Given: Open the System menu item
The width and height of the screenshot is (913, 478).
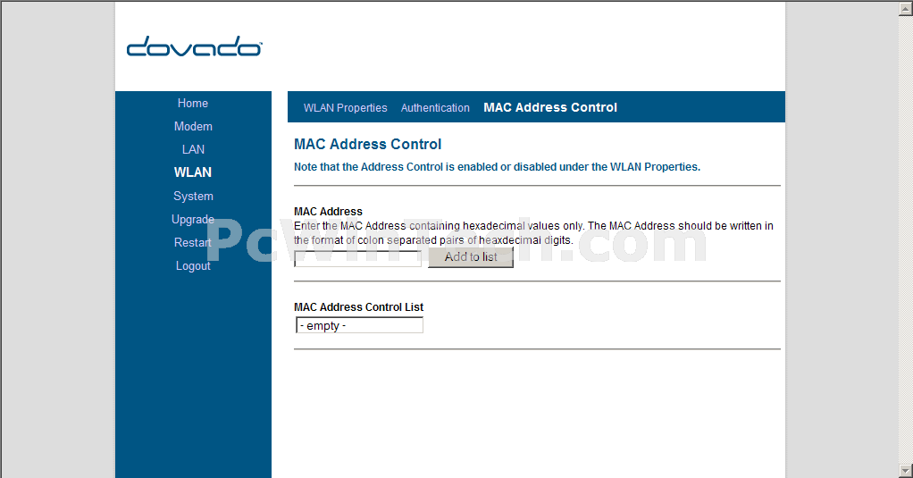Looking at the screenshot, I should [193, 197].
